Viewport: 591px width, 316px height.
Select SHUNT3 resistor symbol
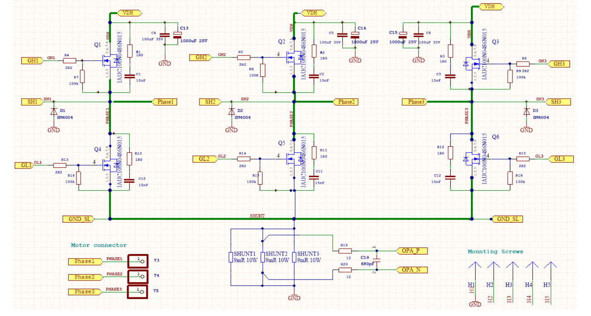pyautogui.click(x=294, y=257)
